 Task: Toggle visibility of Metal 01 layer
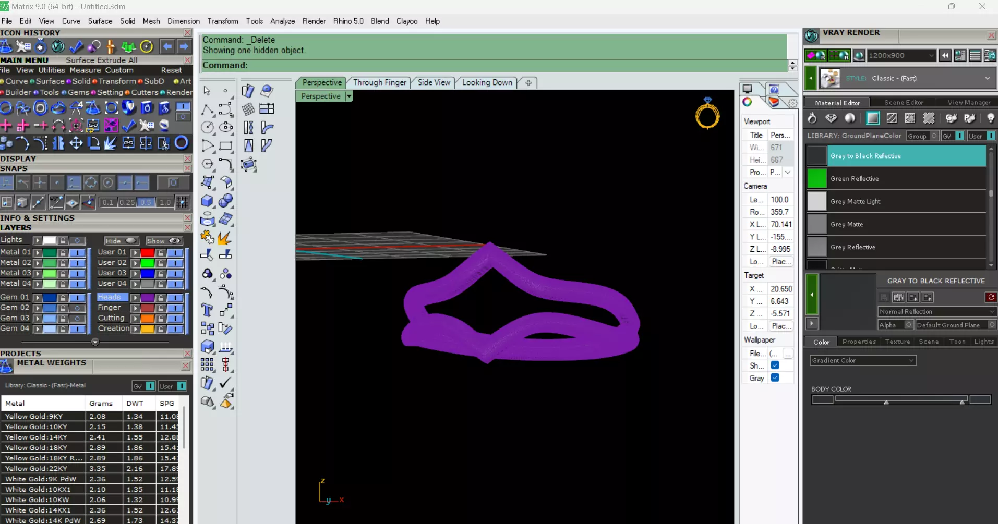coord(77,252)
